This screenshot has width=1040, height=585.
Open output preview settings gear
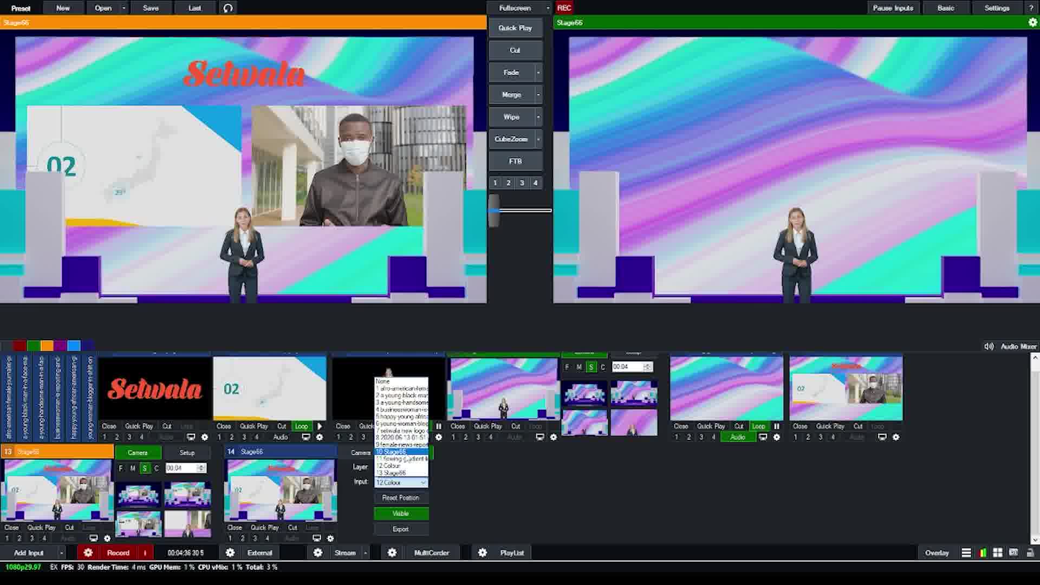point(1032,22)
